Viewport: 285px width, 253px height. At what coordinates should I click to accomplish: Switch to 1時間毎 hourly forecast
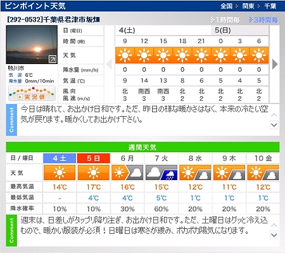tap(225, 20)
